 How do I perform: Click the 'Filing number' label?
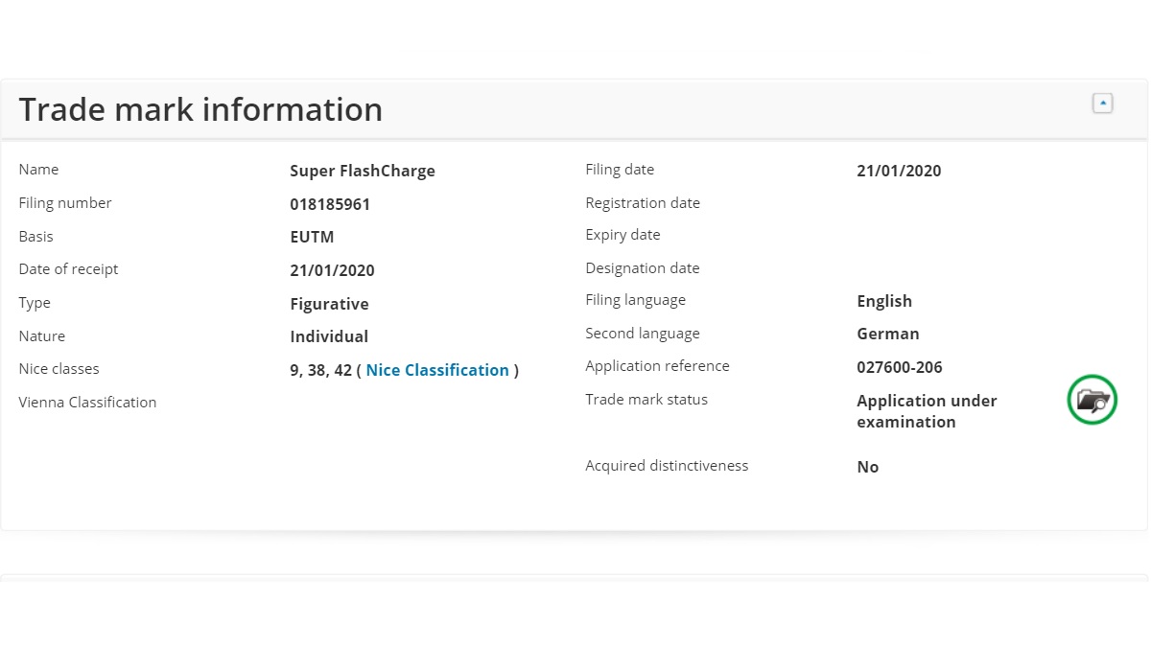[65, 203]
